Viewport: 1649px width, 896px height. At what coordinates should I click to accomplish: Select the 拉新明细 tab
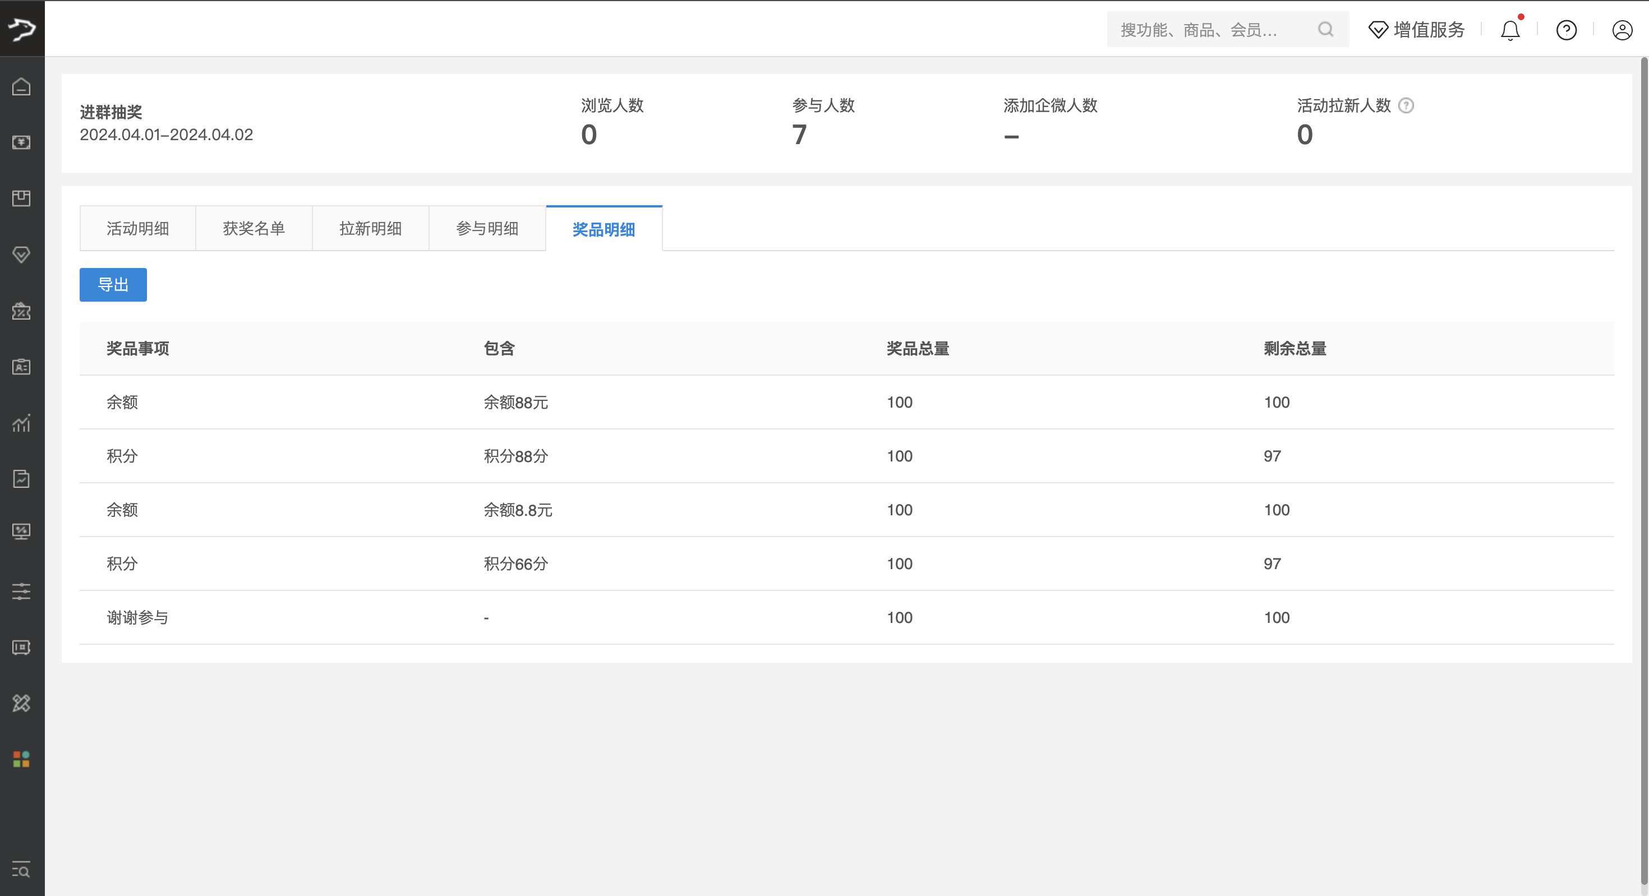tap(371, 228)
